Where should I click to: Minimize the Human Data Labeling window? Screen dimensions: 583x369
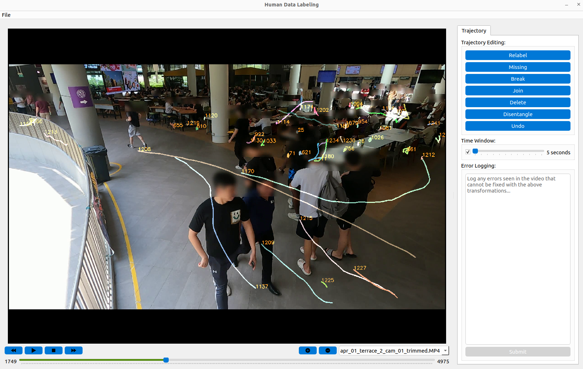pyautogui.click(x=567, y=5)
